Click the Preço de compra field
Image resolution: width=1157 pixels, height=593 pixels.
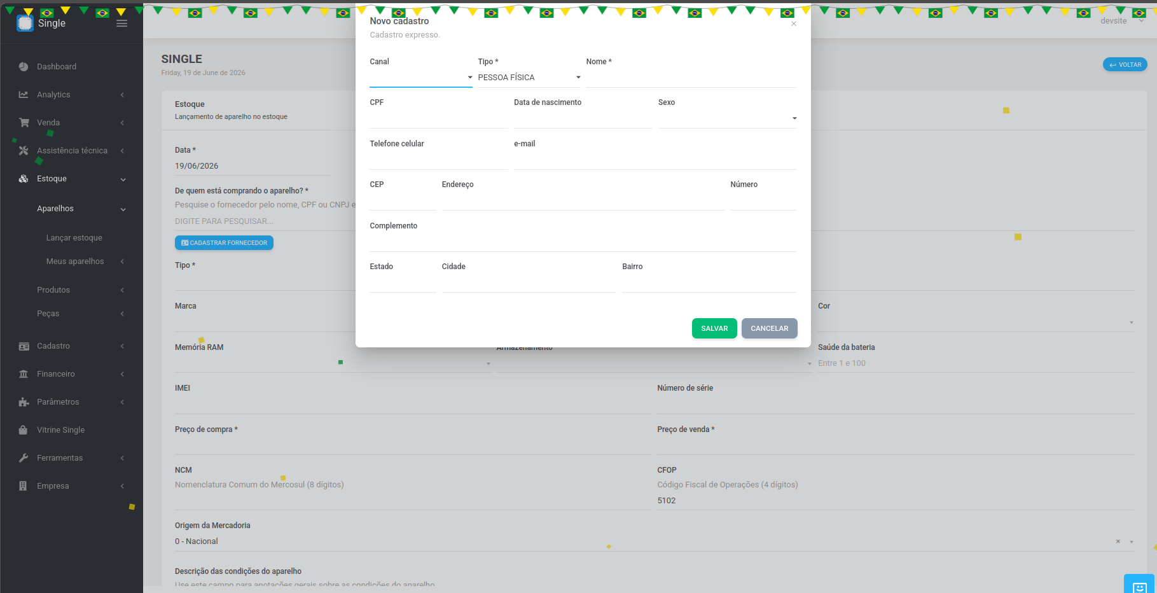pos(413,445)
